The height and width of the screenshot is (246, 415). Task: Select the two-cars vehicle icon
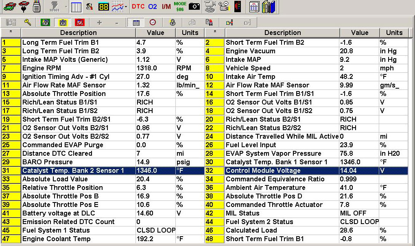tap(9, 7)
